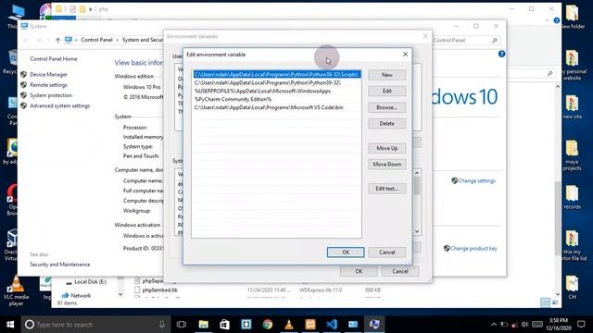The height and width of the screenshot is (333, 593).
Task: Open System protection link
Action: (x=51, y=95)
